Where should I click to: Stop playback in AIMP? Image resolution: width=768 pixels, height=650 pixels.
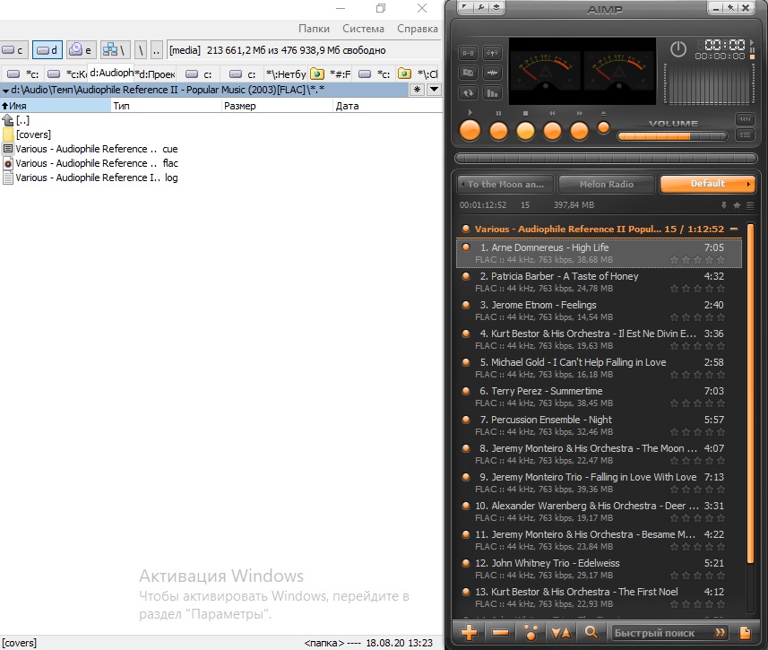[x=525, y=131]
